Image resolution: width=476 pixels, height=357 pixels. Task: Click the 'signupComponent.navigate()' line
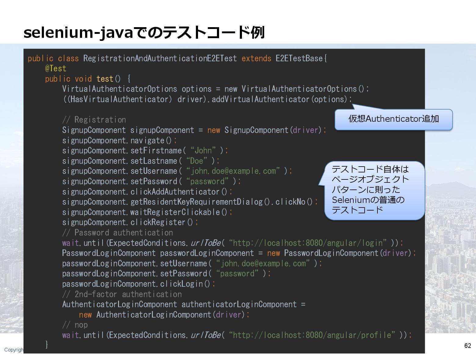119,140
